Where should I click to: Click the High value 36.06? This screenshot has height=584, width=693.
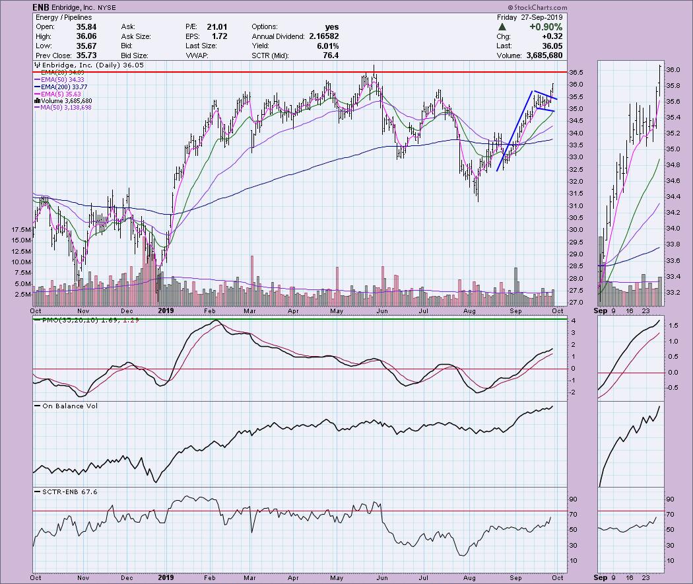(86, 36)
